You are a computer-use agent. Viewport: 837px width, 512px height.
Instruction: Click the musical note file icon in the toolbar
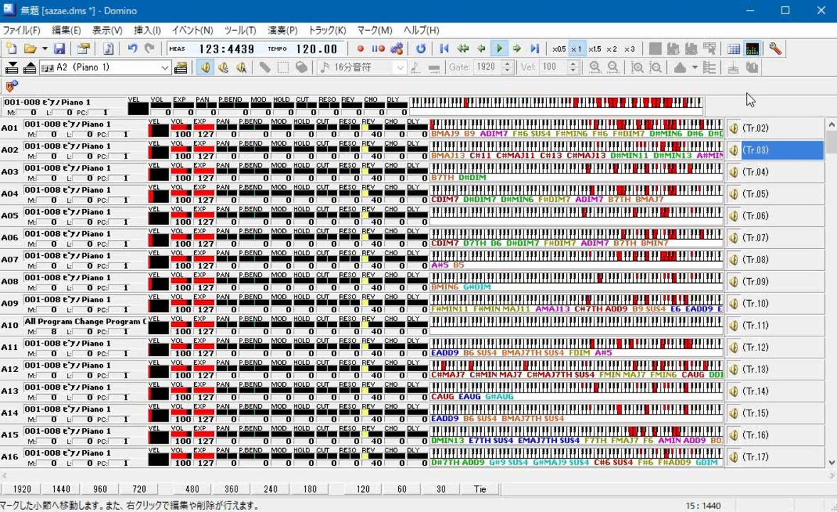point(108,48)
